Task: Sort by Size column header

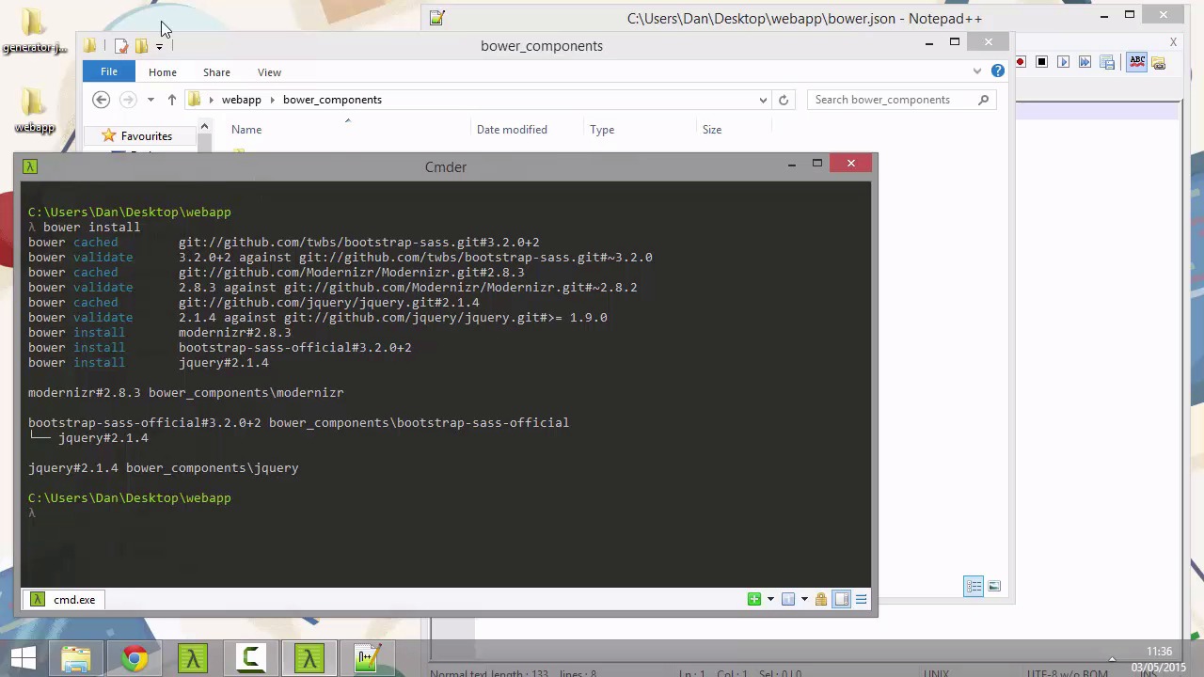Action: 712,130
